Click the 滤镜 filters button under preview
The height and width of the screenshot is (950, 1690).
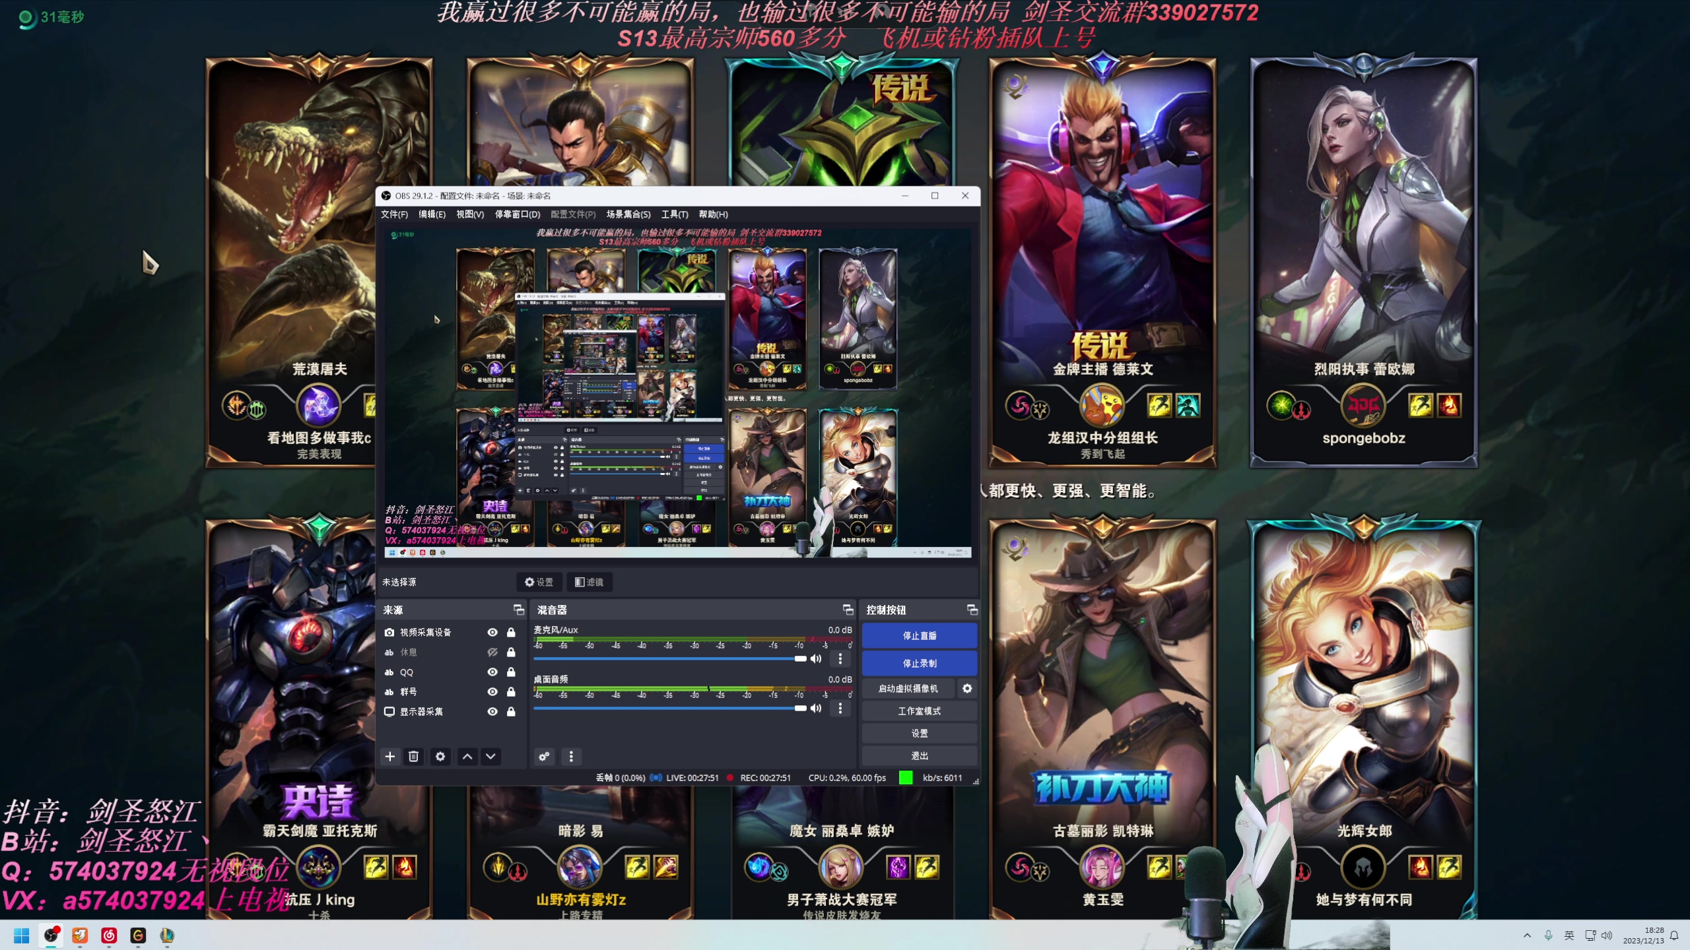click(589, 582)
